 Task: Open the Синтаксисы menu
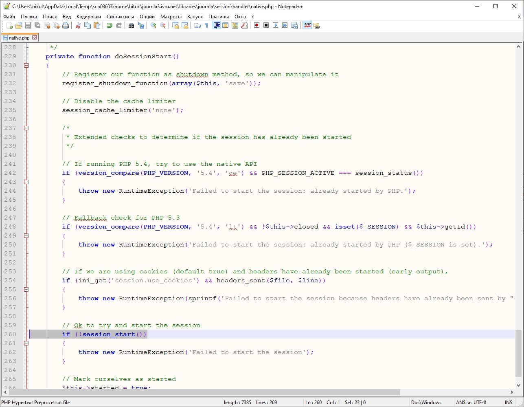coord(121,17)
